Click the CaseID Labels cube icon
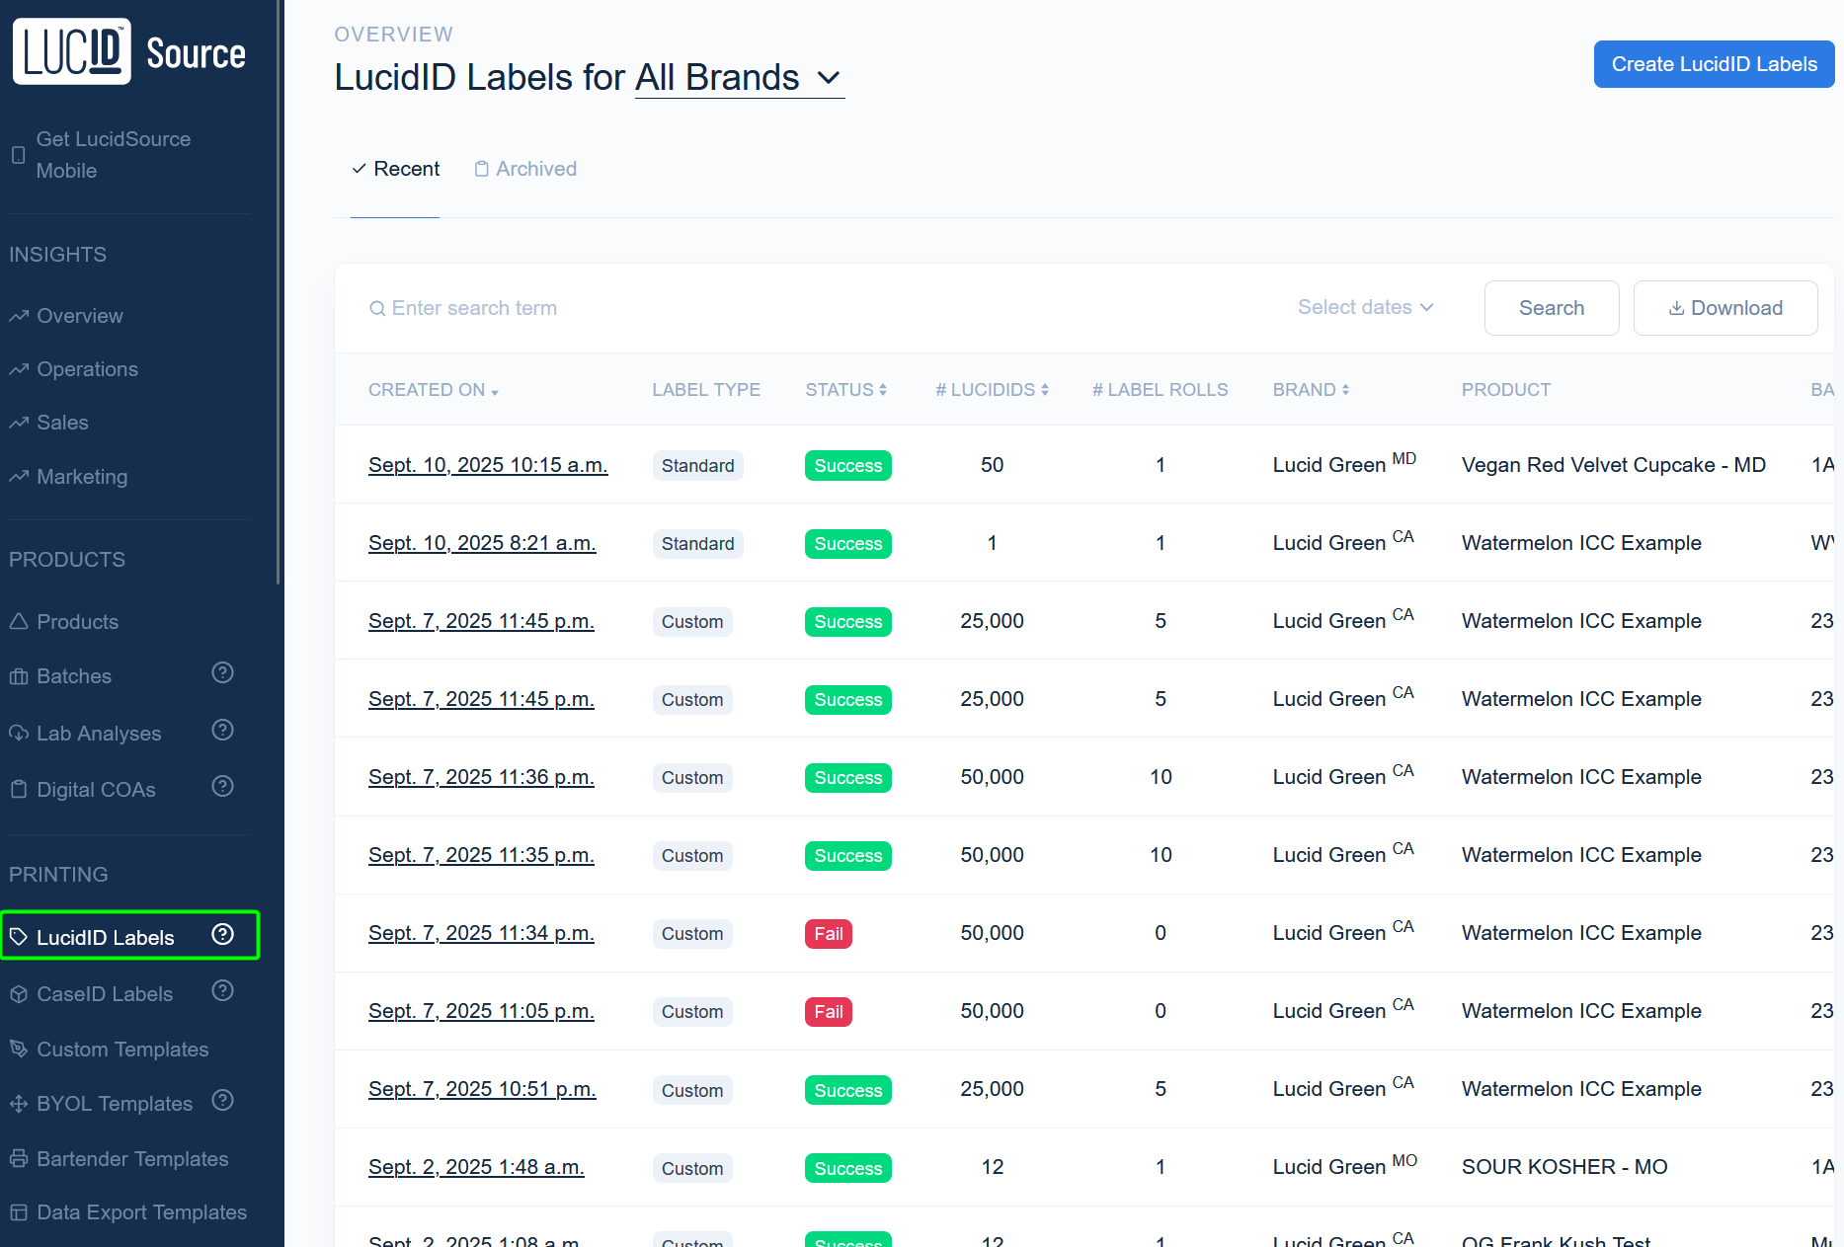Image resolution: width=1844 pixels, height=1247 pixels. [x=19, y=993]
